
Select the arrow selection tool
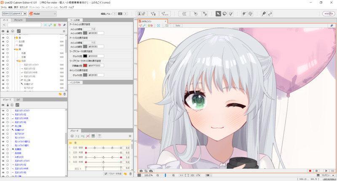[x=218, y=14]
